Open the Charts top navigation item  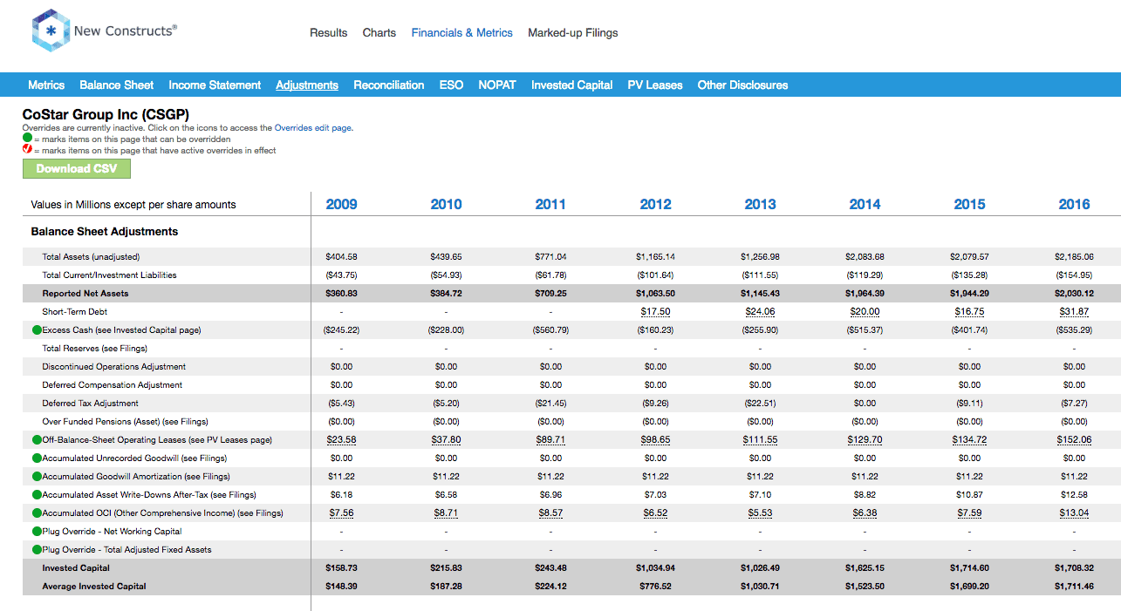tap(379, 33)
